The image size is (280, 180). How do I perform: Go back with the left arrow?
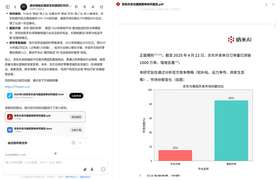click(15, 7)
